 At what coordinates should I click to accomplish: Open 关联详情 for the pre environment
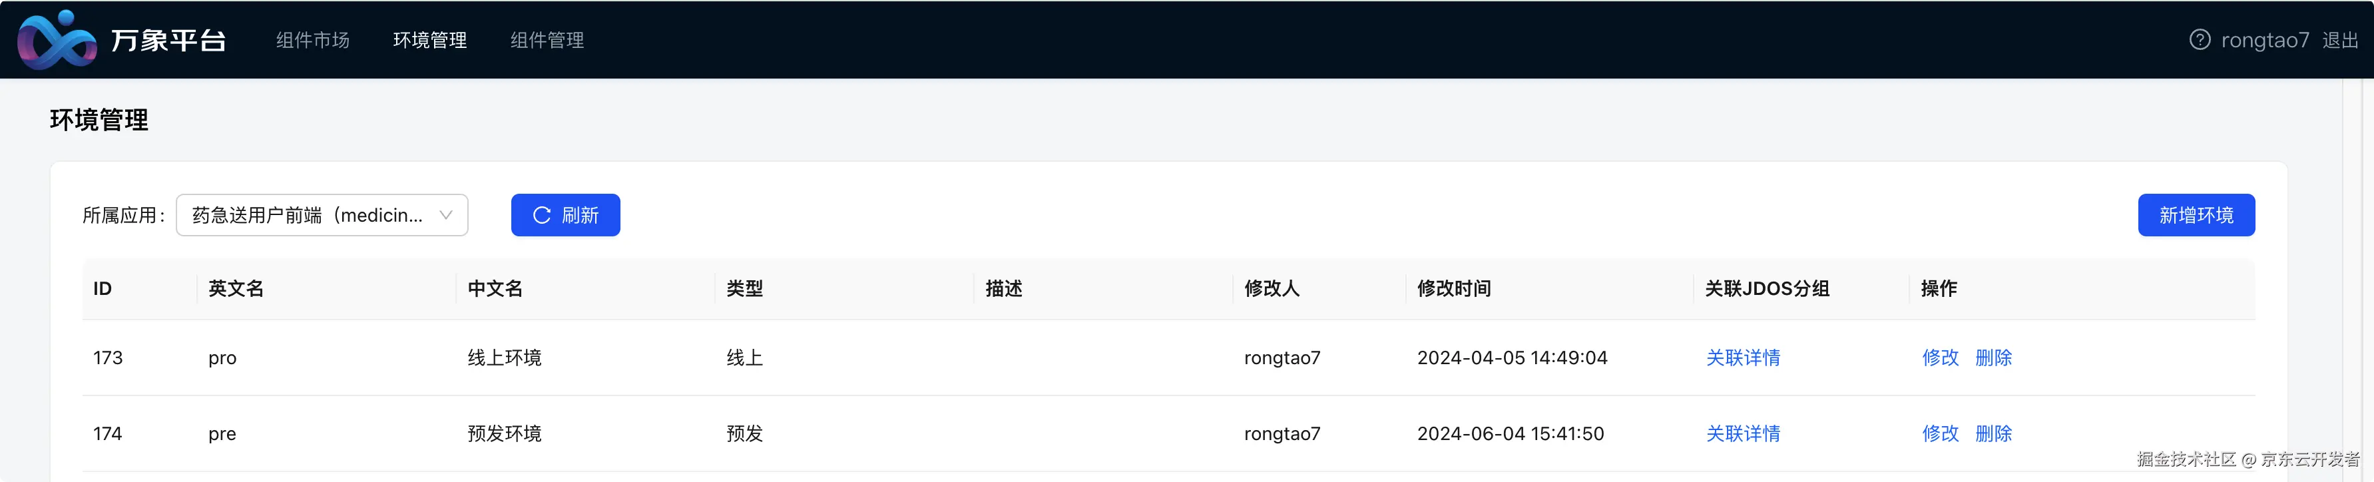pos(1742,433)
